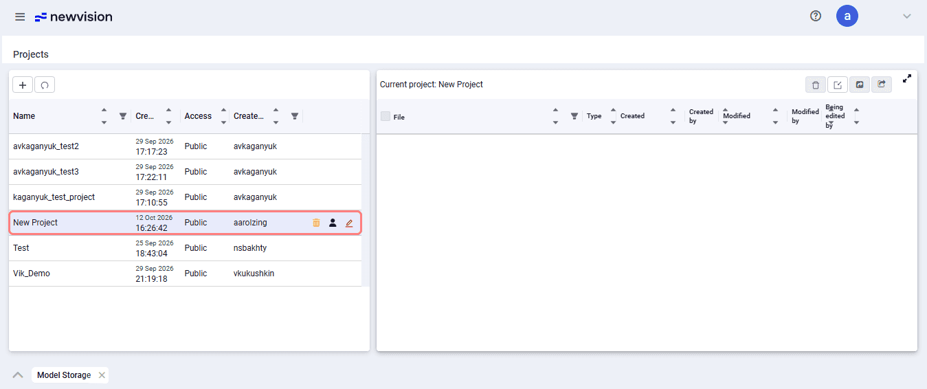Select the Test project row
Screen dimensions: 927x389
point(185,248)
